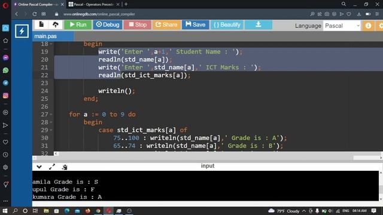Click the console clear/copy icon
This screenshot has width=383, height=215.
coord(65,167)
